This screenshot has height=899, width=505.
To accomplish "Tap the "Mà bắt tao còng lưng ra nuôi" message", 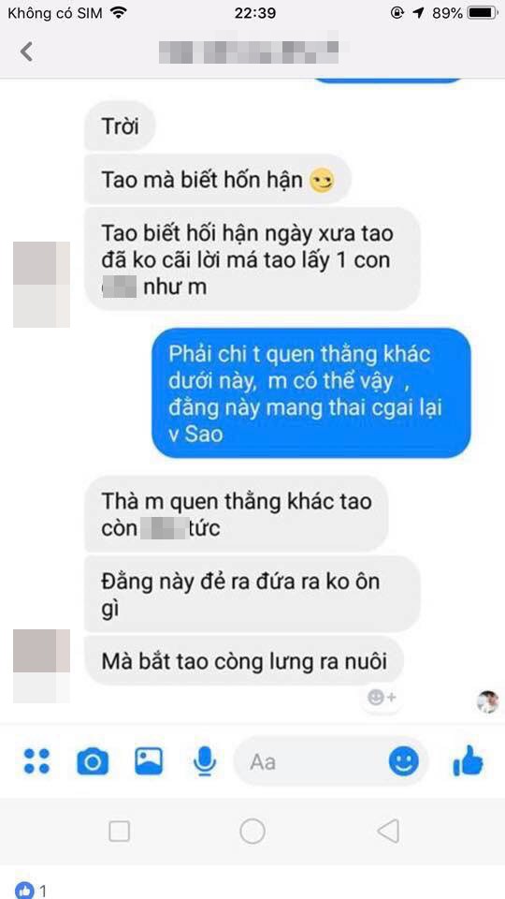I will pyautogui.click(x=244, y=662).
